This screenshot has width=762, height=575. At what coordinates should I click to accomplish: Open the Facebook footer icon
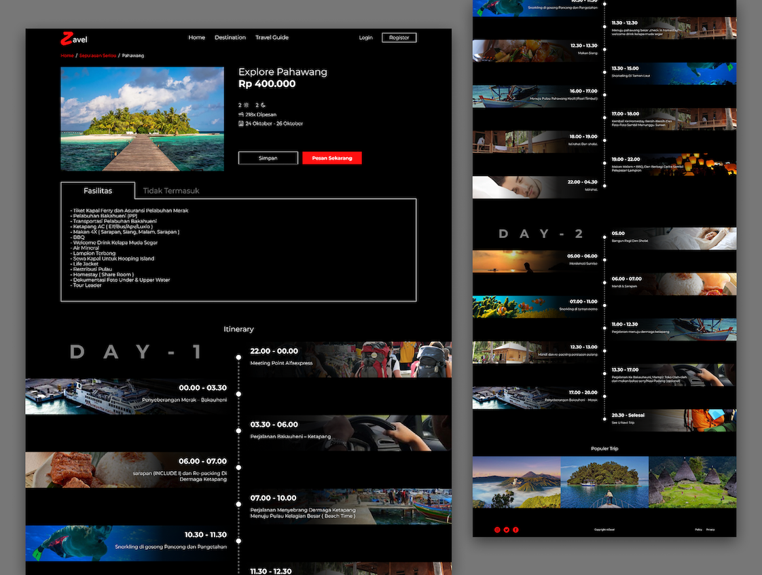tap(515, 529)
